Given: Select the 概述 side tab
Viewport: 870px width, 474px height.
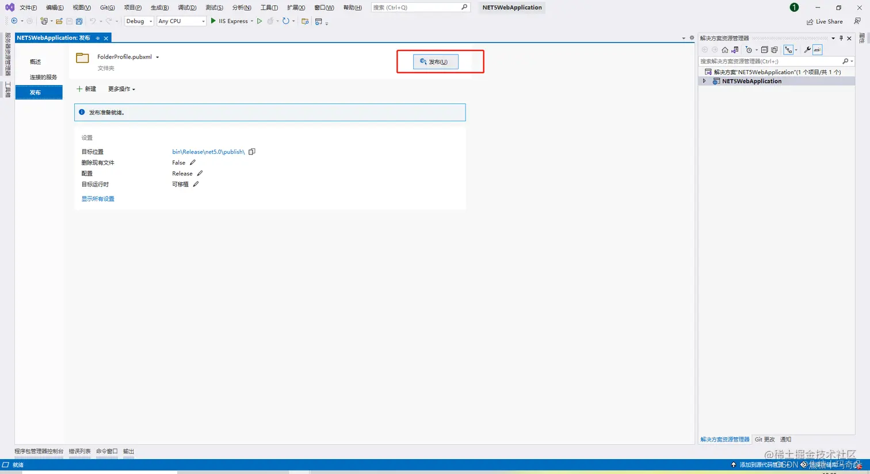Looking at the screenshot, I should click(39, 61).
